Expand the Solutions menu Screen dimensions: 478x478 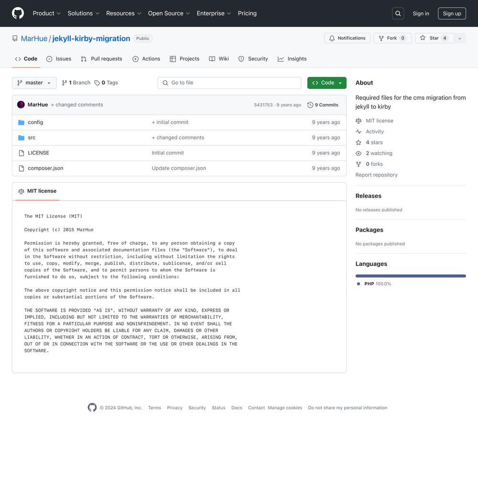tap(84, 13)
